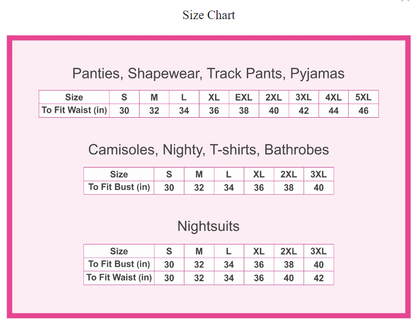417x332 pixels.
Task: Click To Fit Waist label in Nightsuits table
Action: [x=119, y=277]
